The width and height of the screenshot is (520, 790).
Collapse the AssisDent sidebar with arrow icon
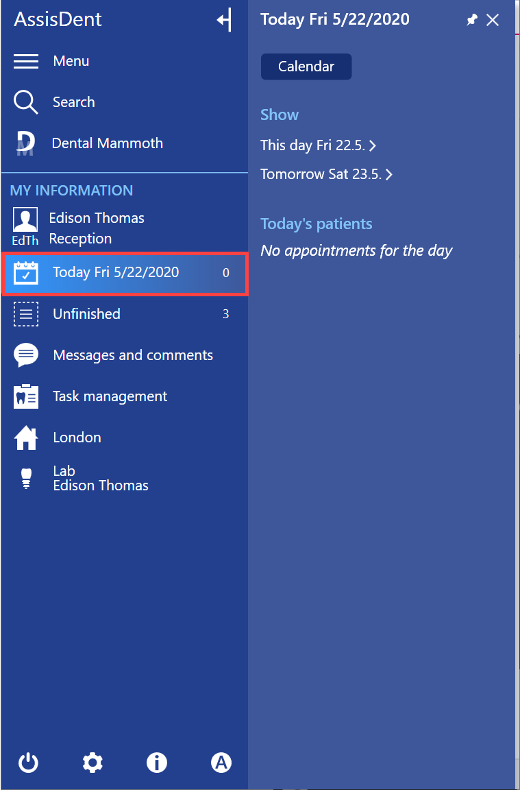tap(225, 20)
